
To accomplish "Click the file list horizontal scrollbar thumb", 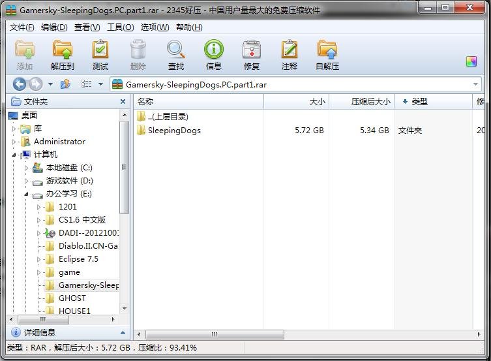I will [x=215, y=334].
